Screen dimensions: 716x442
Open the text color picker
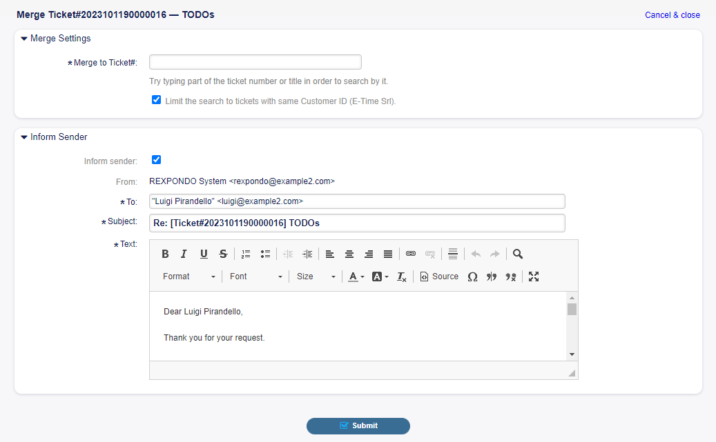pyautogui.click(x=356, y=277)
